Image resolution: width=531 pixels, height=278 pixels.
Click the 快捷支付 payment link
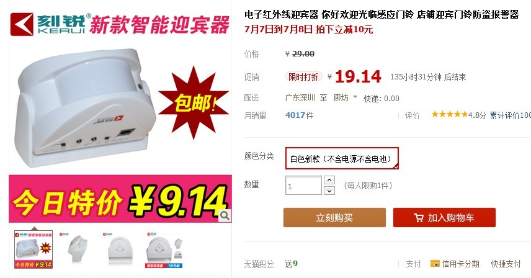506,264
